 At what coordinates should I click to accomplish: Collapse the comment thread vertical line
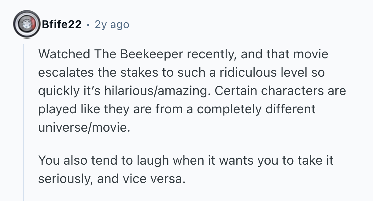click(24, 122)
